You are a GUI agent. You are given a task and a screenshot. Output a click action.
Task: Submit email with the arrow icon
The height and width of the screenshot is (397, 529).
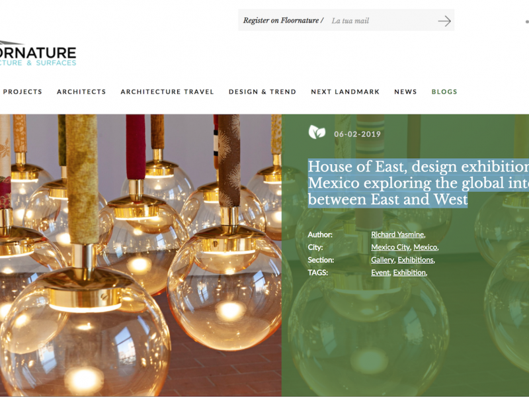444,21
